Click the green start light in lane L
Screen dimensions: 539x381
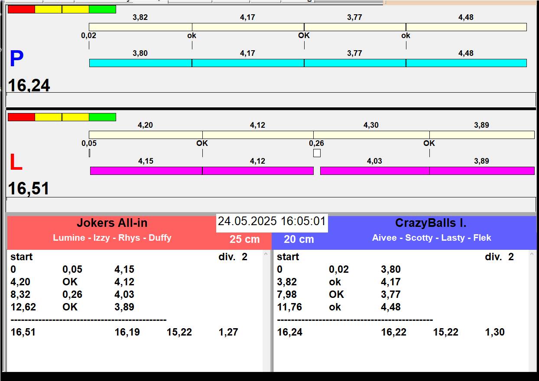click(102, 117)
